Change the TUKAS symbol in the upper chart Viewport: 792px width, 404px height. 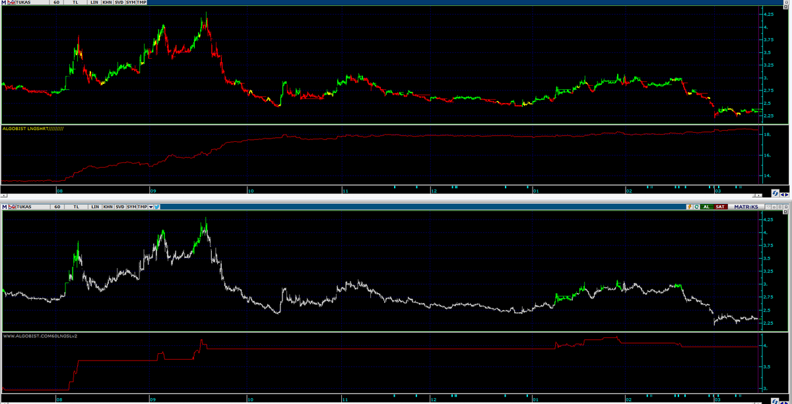click(33, 3)
